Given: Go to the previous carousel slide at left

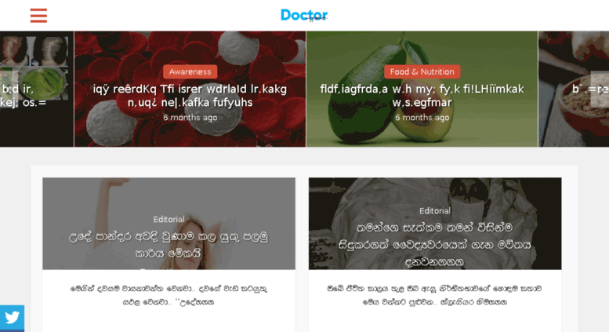Looking at the screenshot, I should pos(9,89).
